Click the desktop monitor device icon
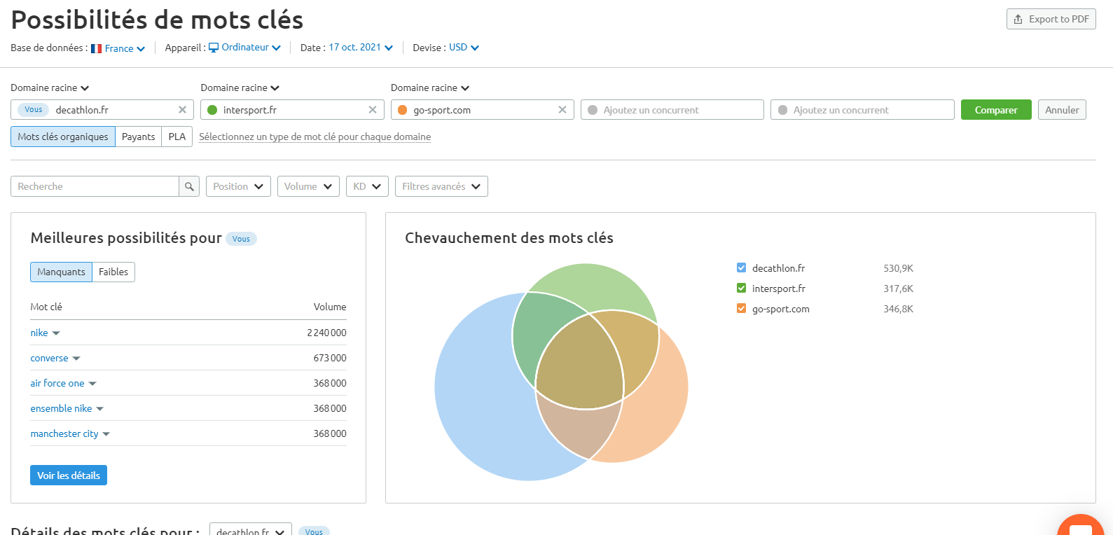 (x=214, y=48)
